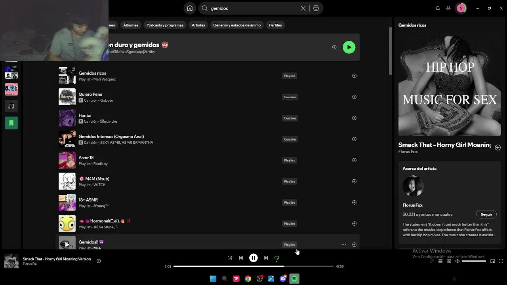Open Google Chrome from taskbar
The image size is (507, 285).
[248, 279]
